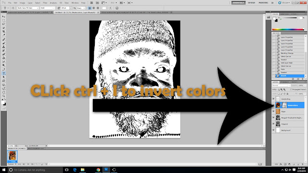Screen dimensions: 308x173
Task: Create a new layer in Layers panel
Action: pos(298,164)
